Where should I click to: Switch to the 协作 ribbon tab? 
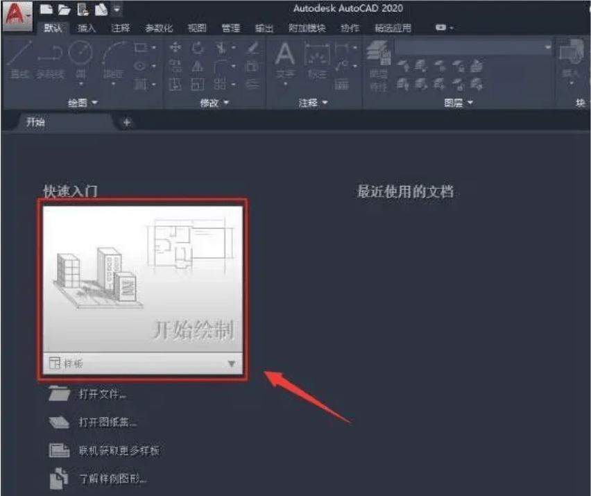point(350,28)
